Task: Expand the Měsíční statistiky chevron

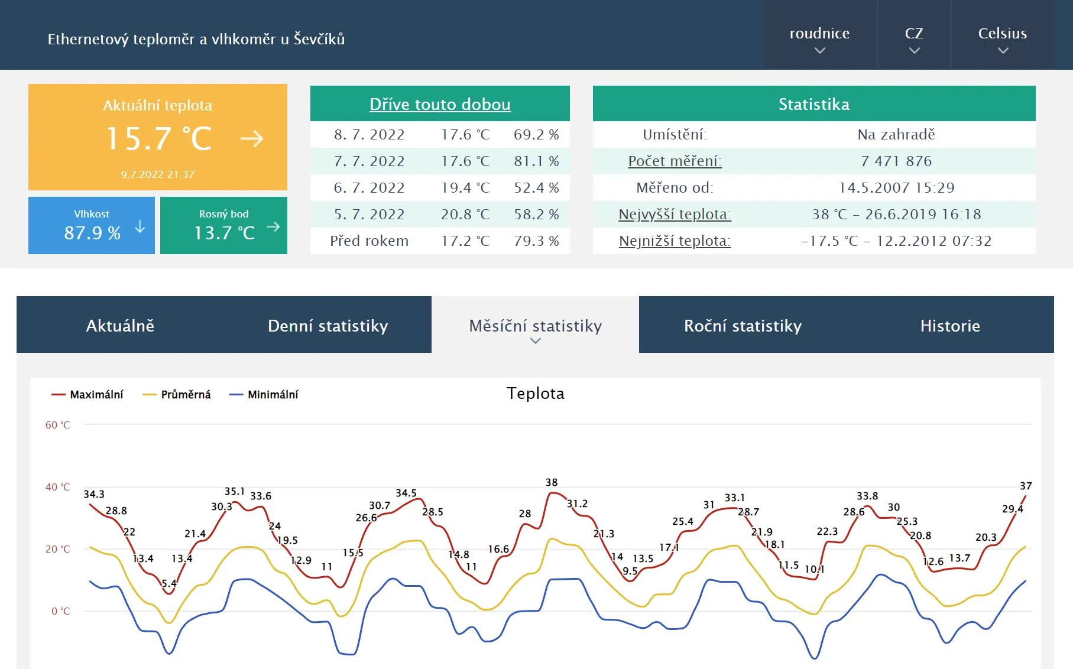Action: [535, 341]
